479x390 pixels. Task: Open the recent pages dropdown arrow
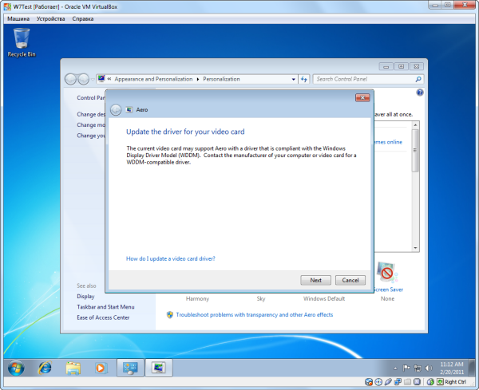point(93,80)
